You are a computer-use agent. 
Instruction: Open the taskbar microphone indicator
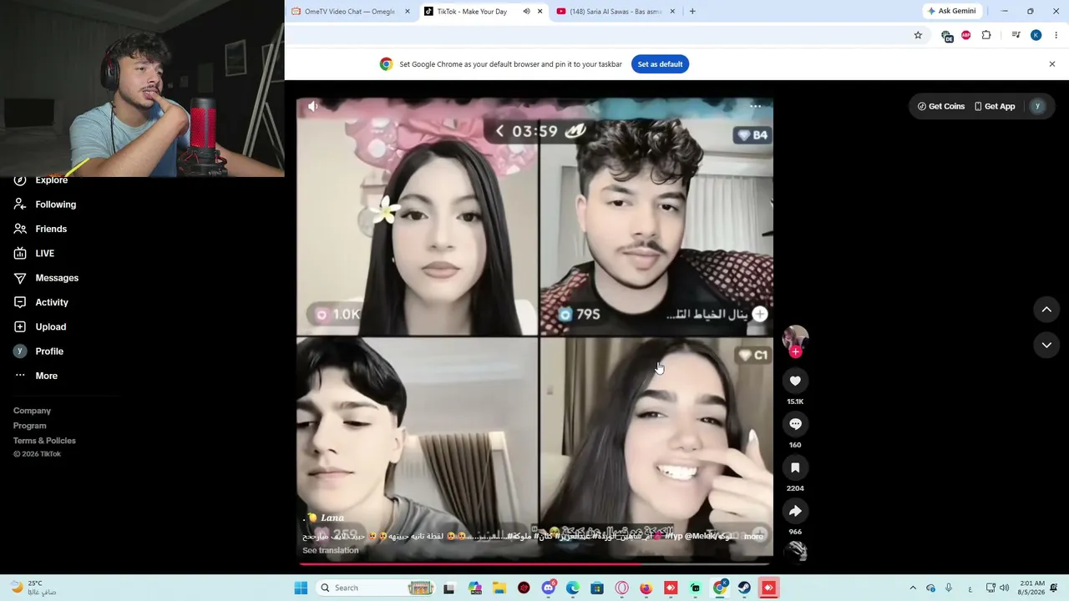950,588
